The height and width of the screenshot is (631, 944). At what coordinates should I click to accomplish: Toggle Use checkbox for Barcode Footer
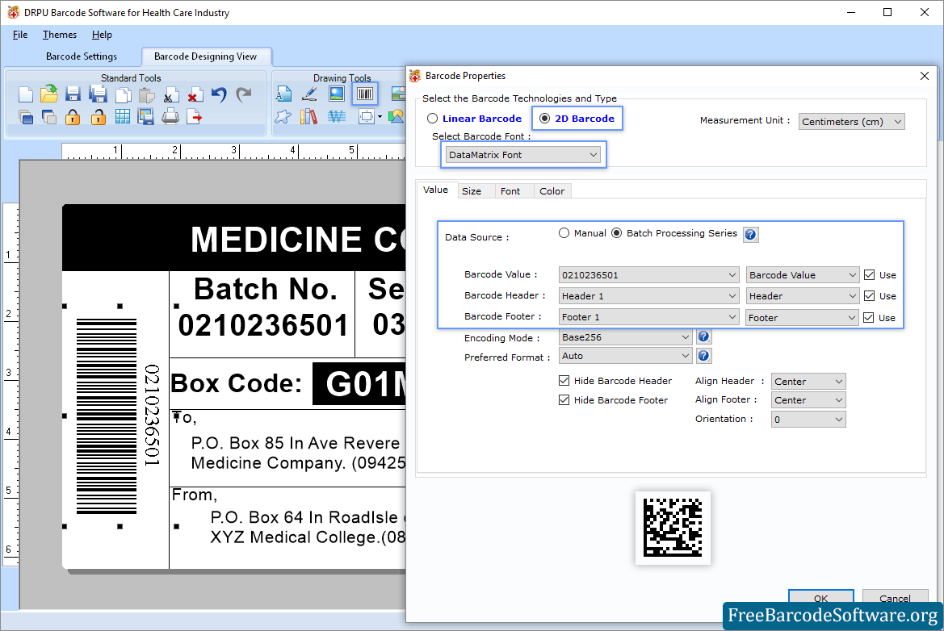pyautogui.click(x=869, y=318)
